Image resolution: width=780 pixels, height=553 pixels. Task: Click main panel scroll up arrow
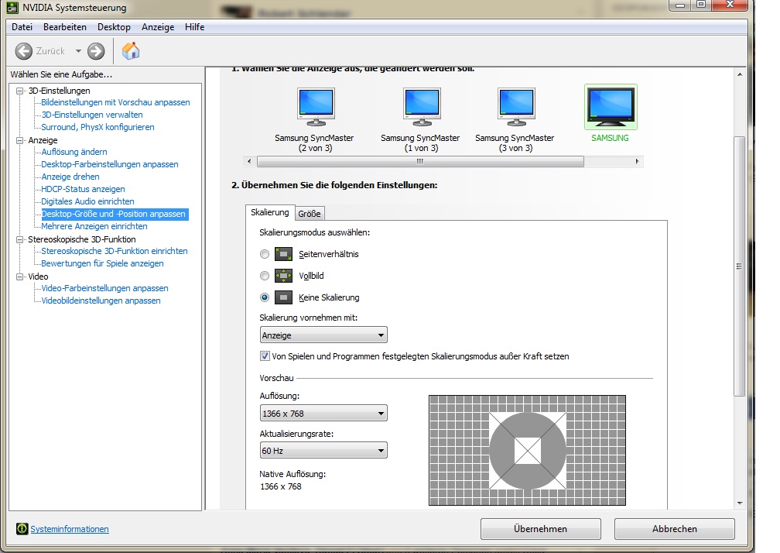point(740,74)
